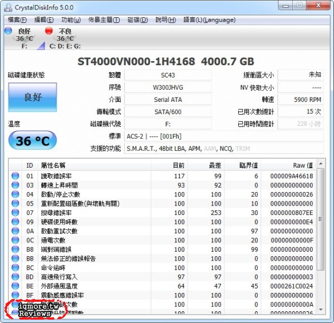
Task: Click status icon for attribute 03 轉速上昇時間
Action: 16,185
